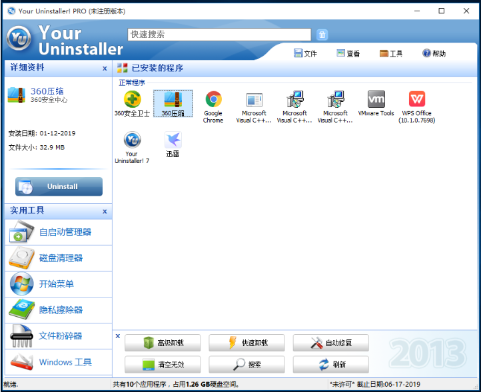Click the Your Uninstaller logo icon

click(x=19, y=39)
